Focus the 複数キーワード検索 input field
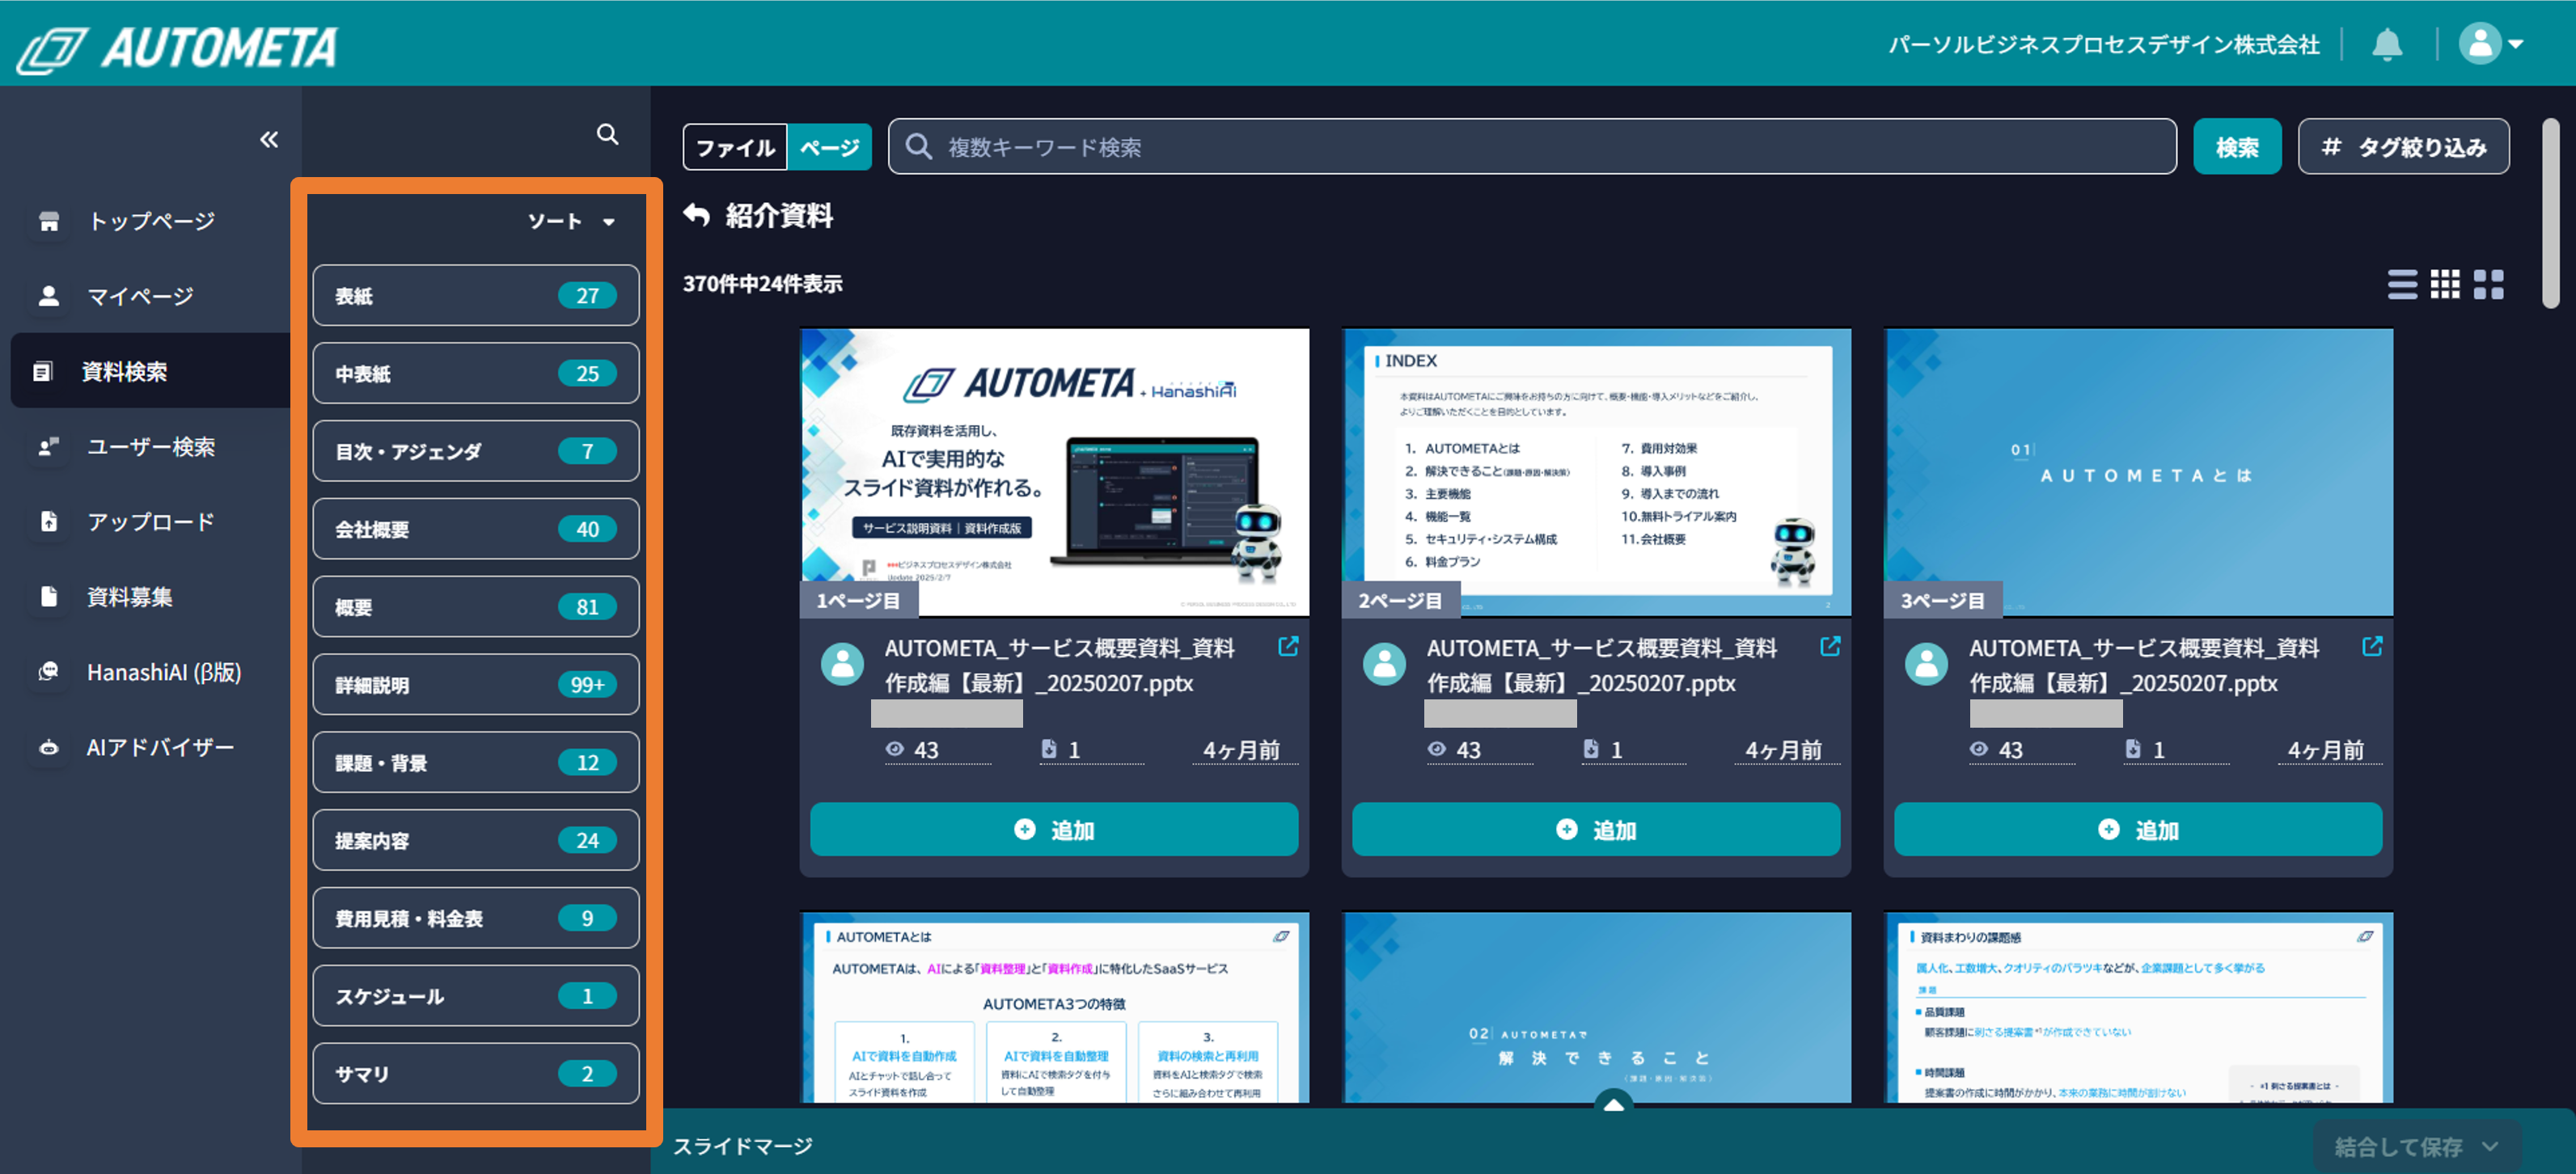Screen dimensions: 2576x1174 1532,147
